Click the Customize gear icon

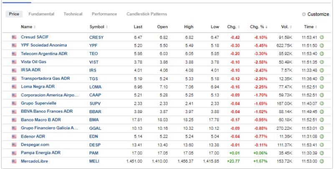(x=304, y=14)
